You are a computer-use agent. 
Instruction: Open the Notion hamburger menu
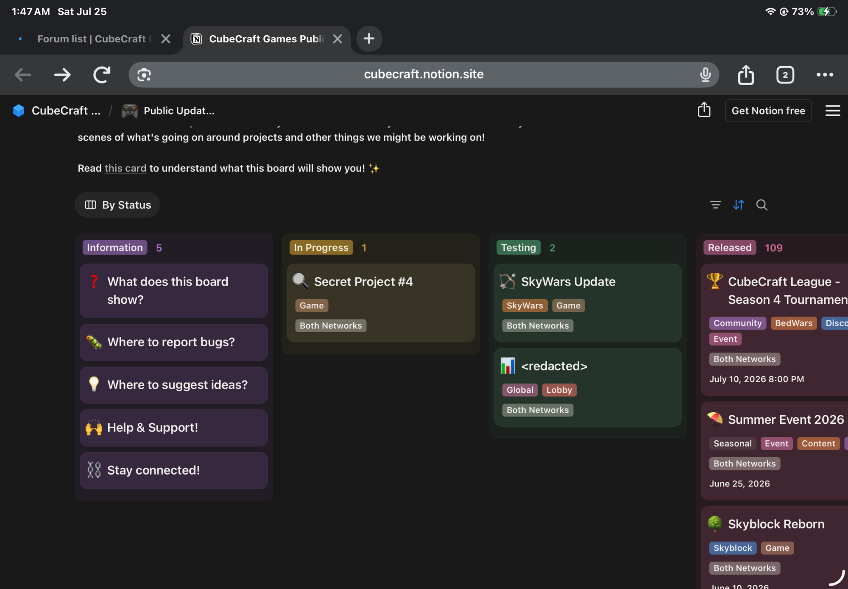(x=833, y=111)
